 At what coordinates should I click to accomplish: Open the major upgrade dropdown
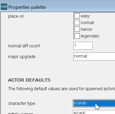(x=94, y=56)
